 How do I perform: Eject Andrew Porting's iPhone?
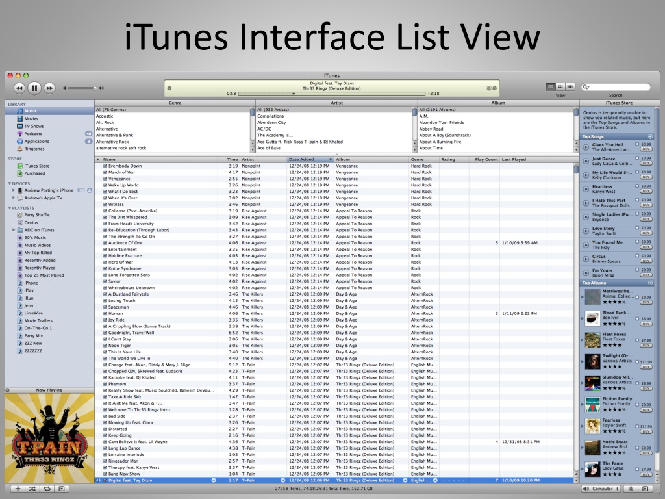point(90,190)
